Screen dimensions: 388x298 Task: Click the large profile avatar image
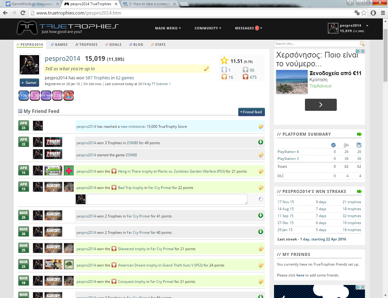pyautogui.click(x=29, y=65)
